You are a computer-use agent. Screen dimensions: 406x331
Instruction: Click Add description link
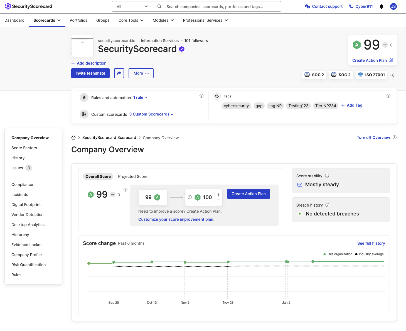(x=89, y=63)
